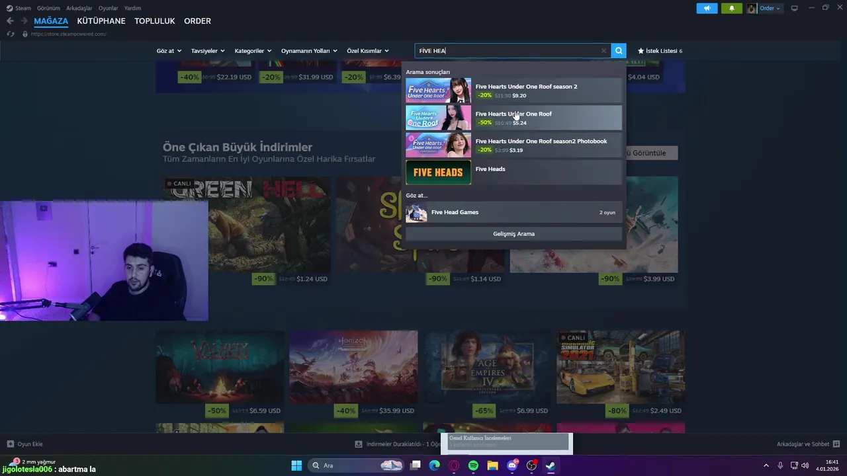847x476 pixels.
Task: Open Arkadaşlar ve Sohbet chat icon
Action: tap(836, 444)
